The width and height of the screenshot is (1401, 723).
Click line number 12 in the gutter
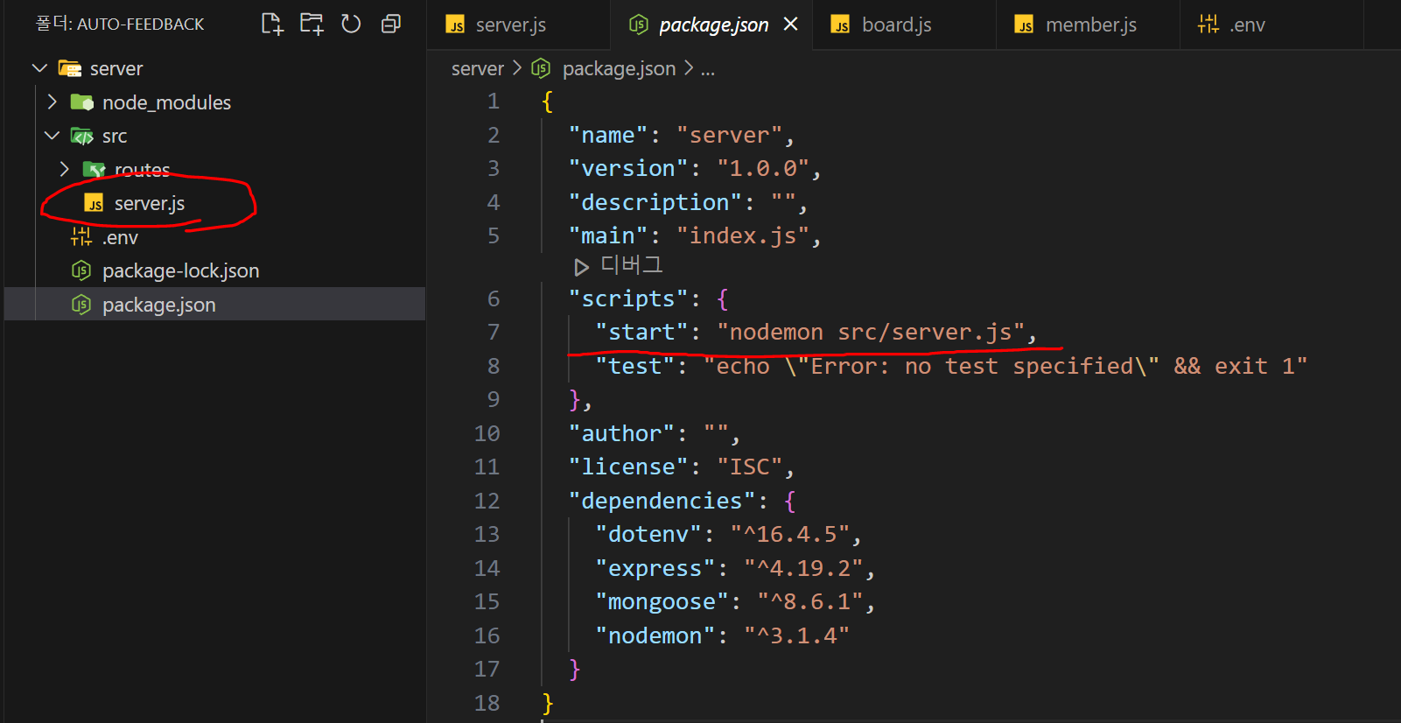[x=487, y=502]
